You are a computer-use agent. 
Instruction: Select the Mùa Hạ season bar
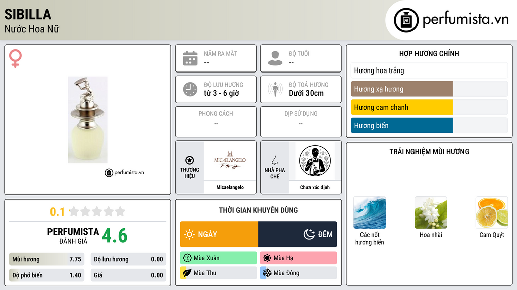click(x=298, y=258)
